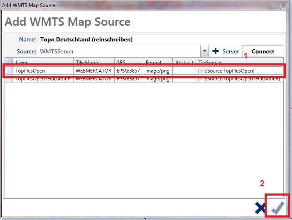Confirm with the checkmark icon
The image size is (292, 220).
pyautogui.click(x=277, y=208)
